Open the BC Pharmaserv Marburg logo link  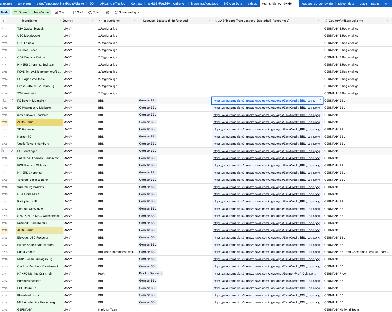[x=266, y=108]
